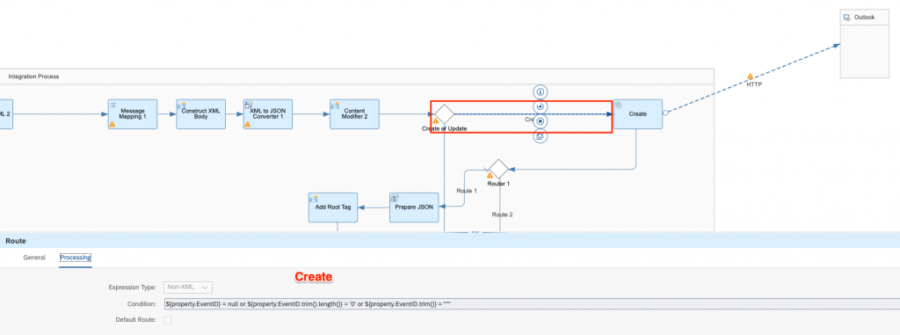The height and width of the screenshot is (335, 900).
Task: Click the warning icon on HTTP connection
Action: click(x=751, y=76)
